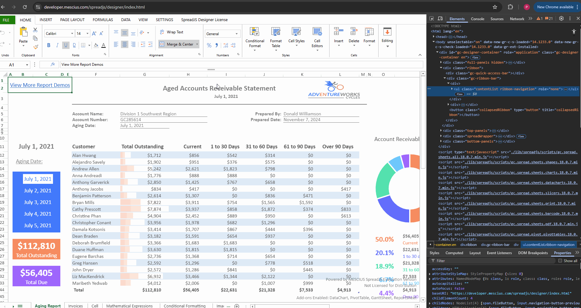Expand the head element in DOM tree

tap(434, 37)
